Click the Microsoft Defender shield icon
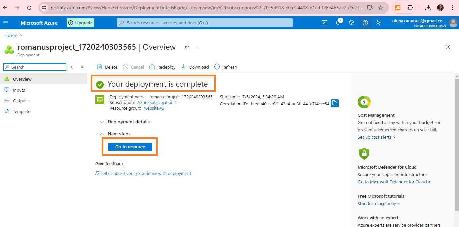This screenshot has width=459, height=227. (x=364, y=154)
